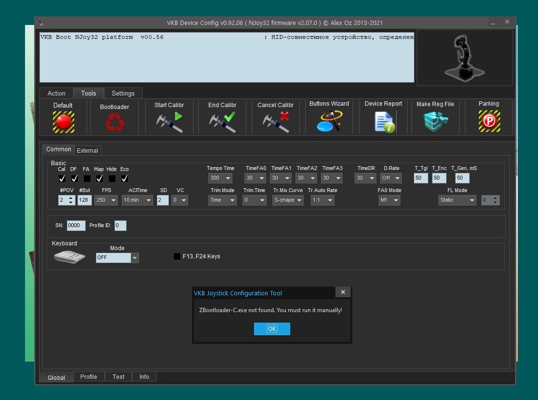Open the Info bottom tab
The width and height of the screenshot is (538, 400).
144,377
